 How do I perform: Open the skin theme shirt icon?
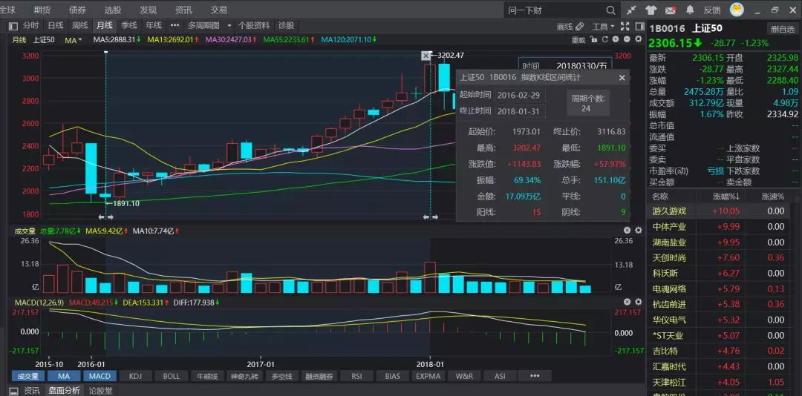651,10
